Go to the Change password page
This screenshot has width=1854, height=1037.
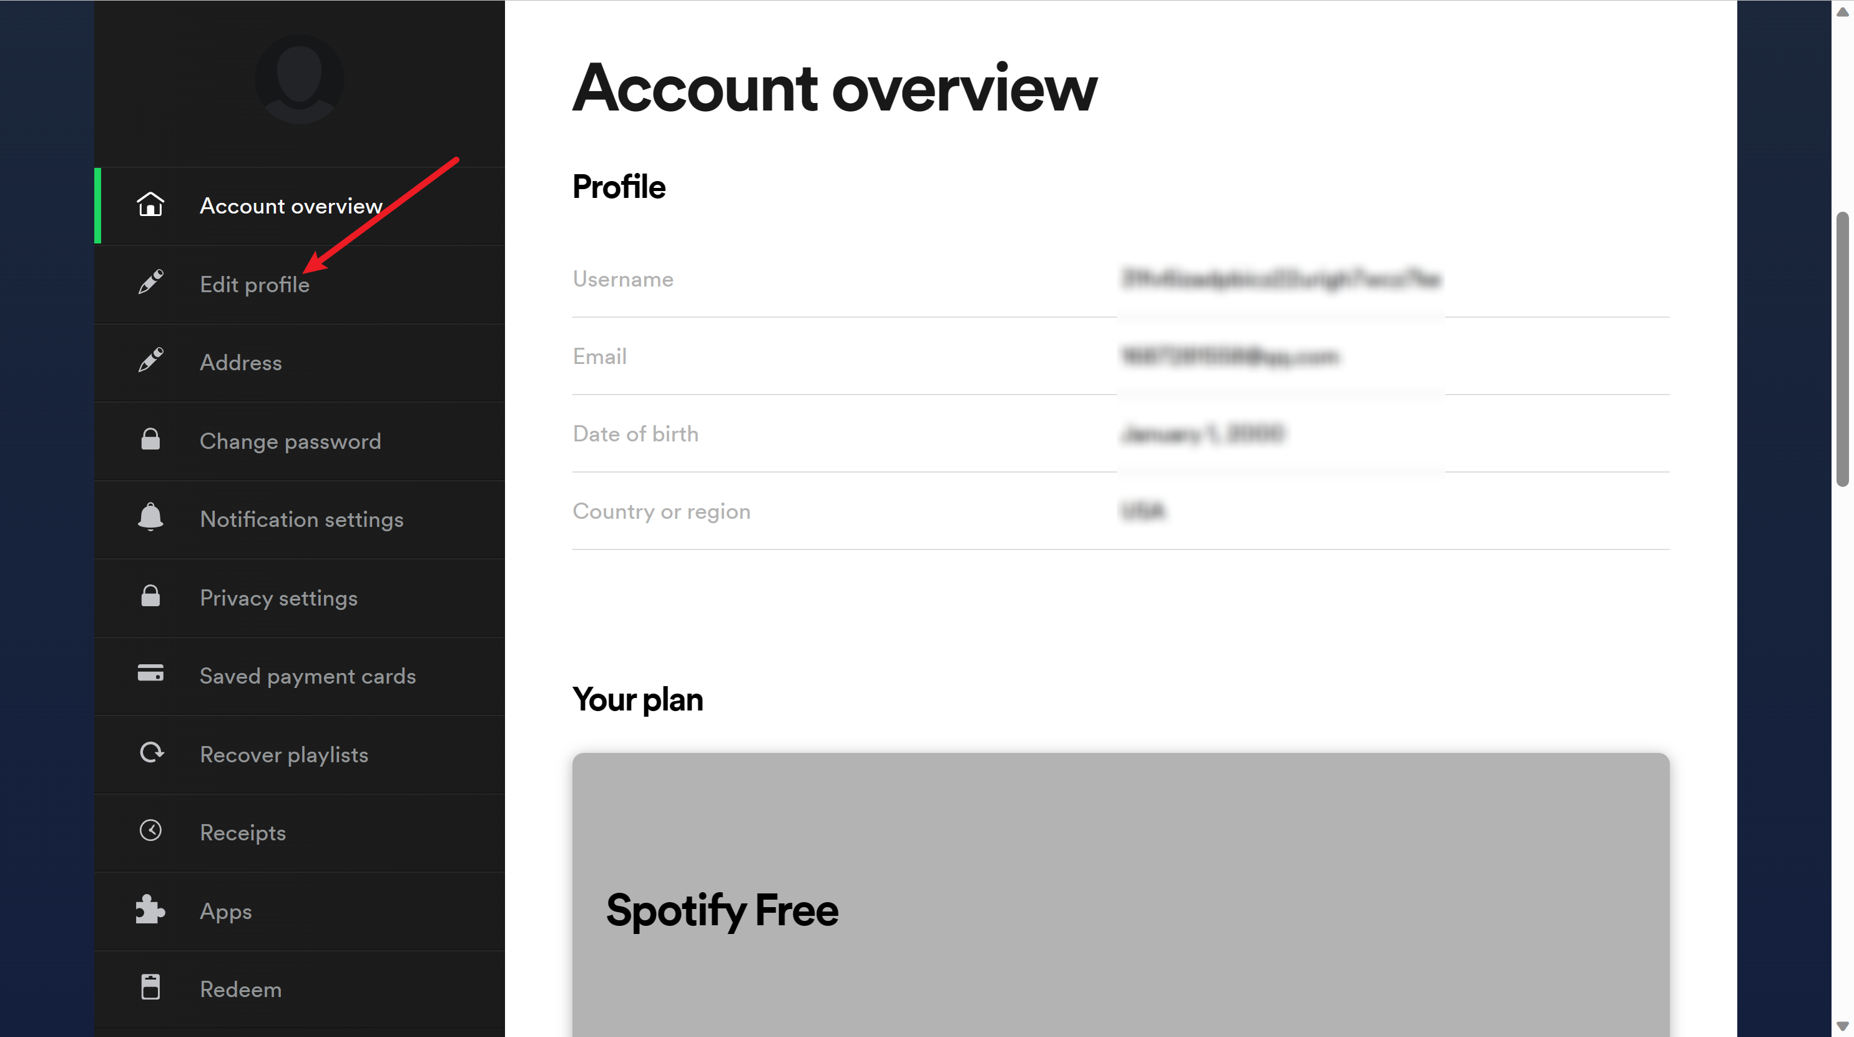coord(290,440)
